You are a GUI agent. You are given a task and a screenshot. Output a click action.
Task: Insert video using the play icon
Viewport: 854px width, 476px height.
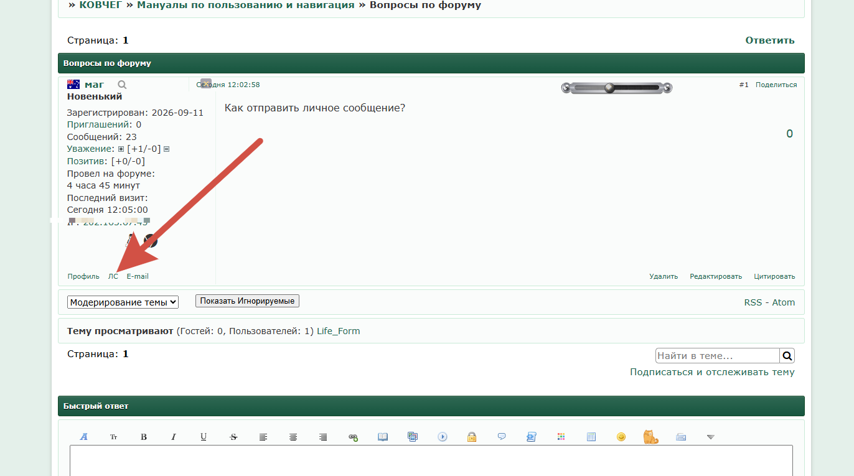[443, 437]
